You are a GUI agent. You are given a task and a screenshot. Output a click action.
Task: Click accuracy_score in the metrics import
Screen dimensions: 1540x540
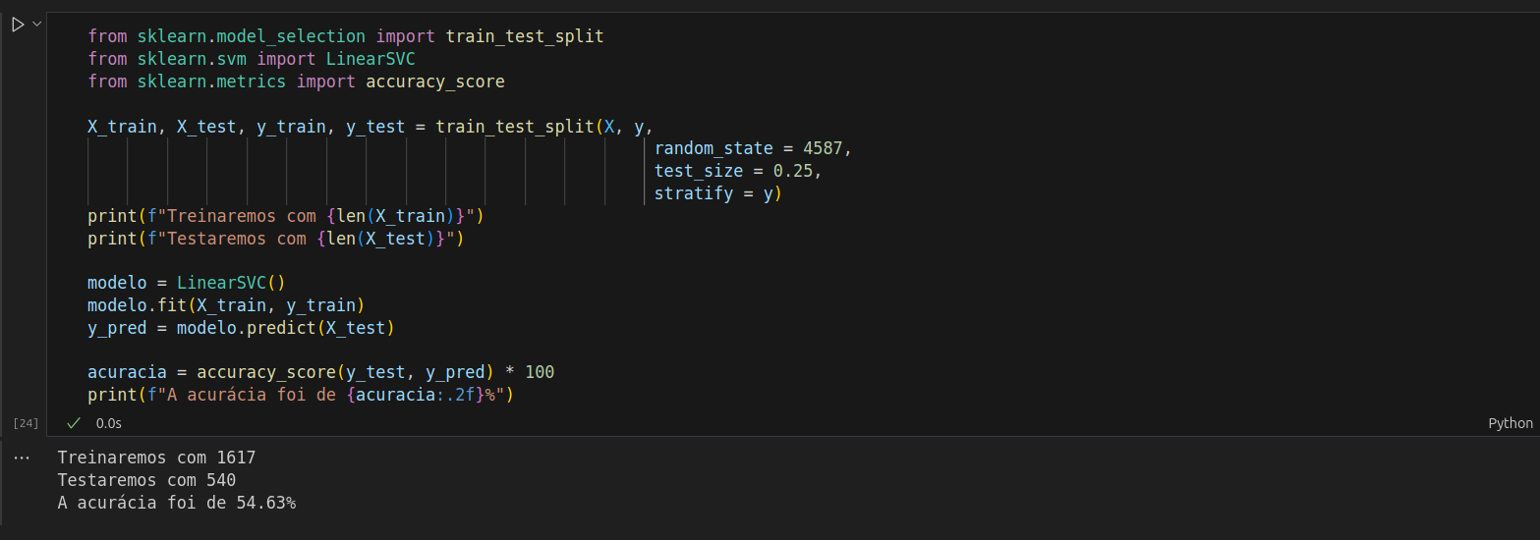click(434, 81)
